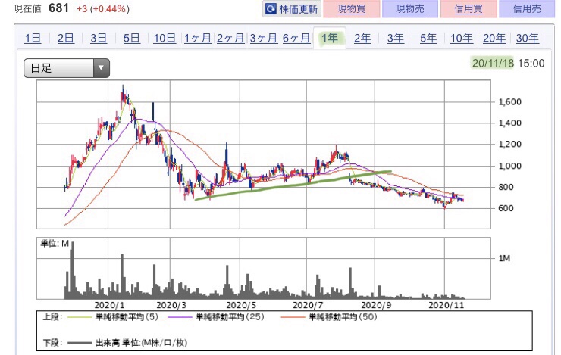Switch chart range to 1日
Viewport: 561px width, 355px height.
[33, 38]
